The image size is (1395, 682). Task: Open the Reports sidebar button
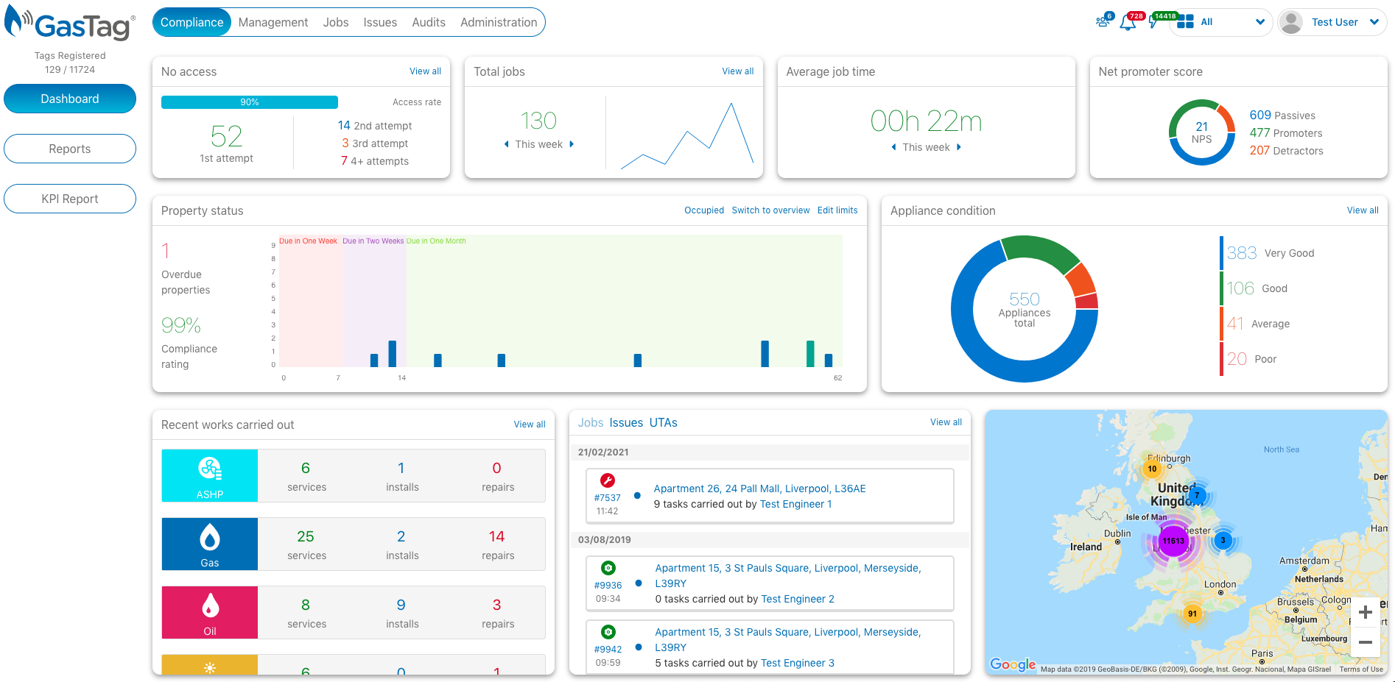pos(70,149)
